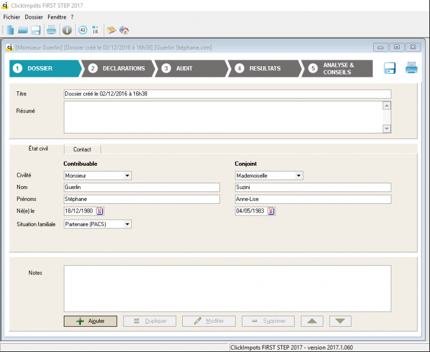Go to step 1 DOSSIER
430x352 pixels.
pyautogui.click(x=45, y=69)
